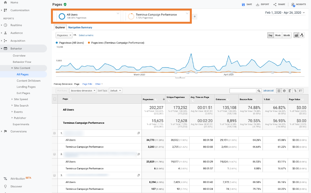This screenshot has width=311, height=193.
Task: Toggle Week granularity
Action: 278,35
